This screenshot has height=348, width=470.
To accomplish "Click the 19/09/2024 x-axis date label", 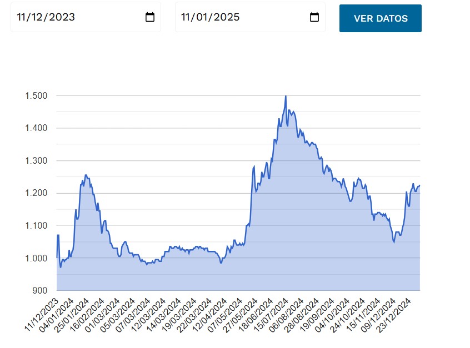I will point(317,315).
